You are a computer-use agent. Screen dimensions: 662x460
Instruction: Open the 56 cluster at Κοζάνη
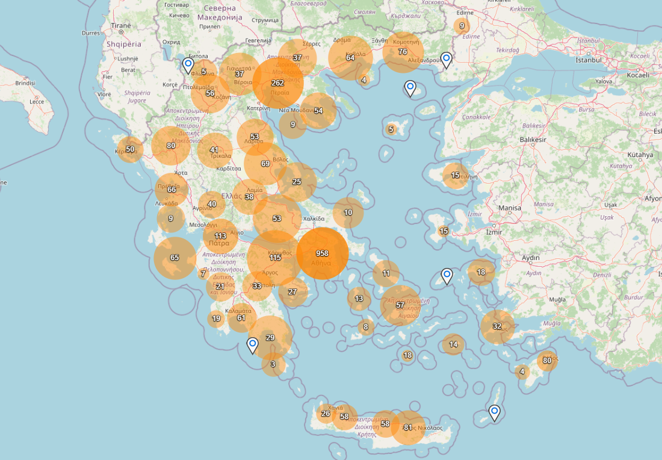(x=210, y=93)
